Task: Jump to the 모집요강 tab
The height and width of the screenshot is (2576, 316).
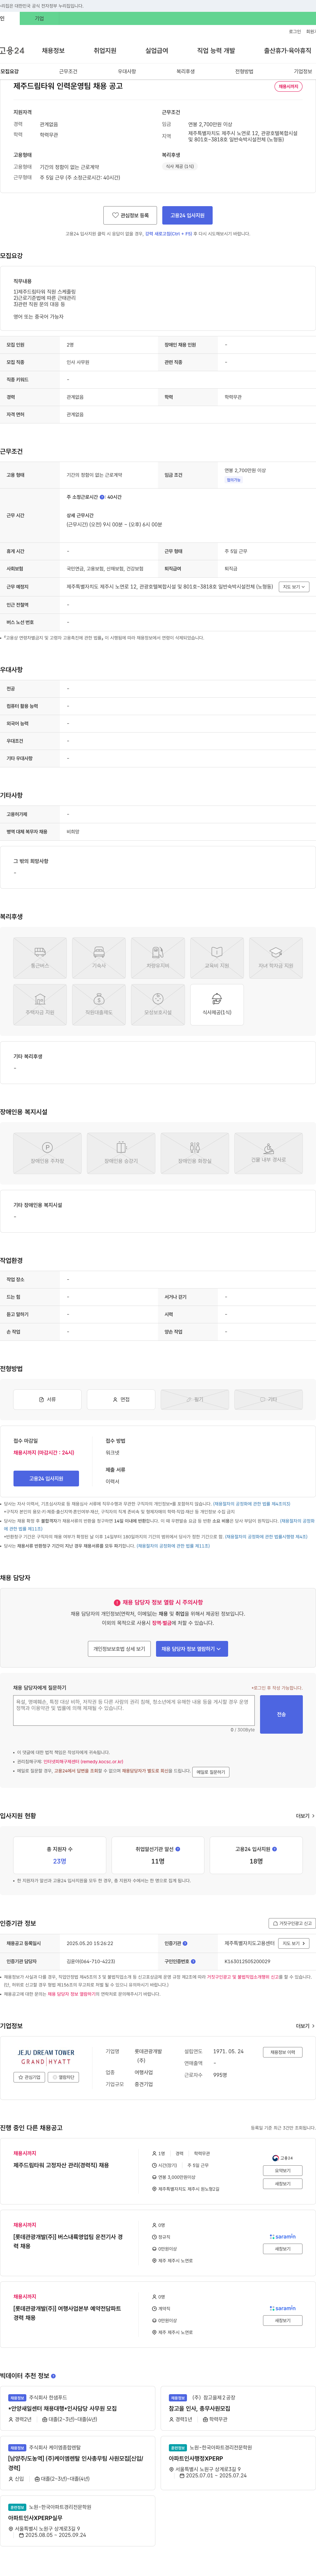Action: pyautogui.click(x=10, y=72)
